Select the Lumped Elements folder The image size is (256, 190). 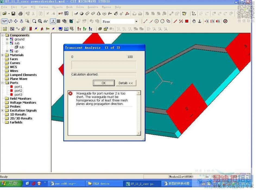[23, 75]
